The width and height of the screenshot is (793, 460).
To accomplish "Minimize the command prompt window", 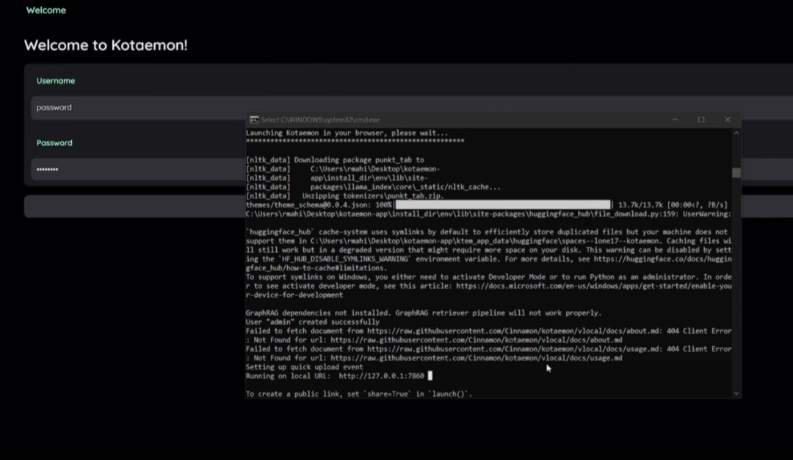I will [x=675, y=119].
